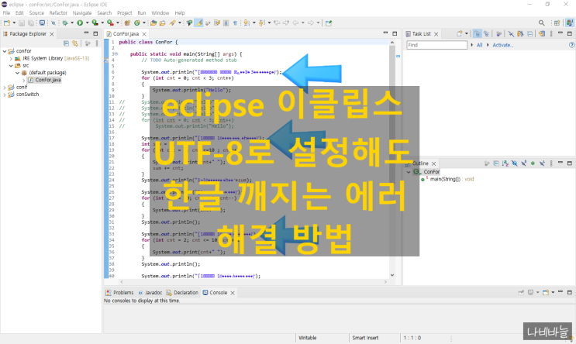576x344 pixels.
Task: Open the New dropdown arrow beside New icon
Action: (x=14, y=22)
